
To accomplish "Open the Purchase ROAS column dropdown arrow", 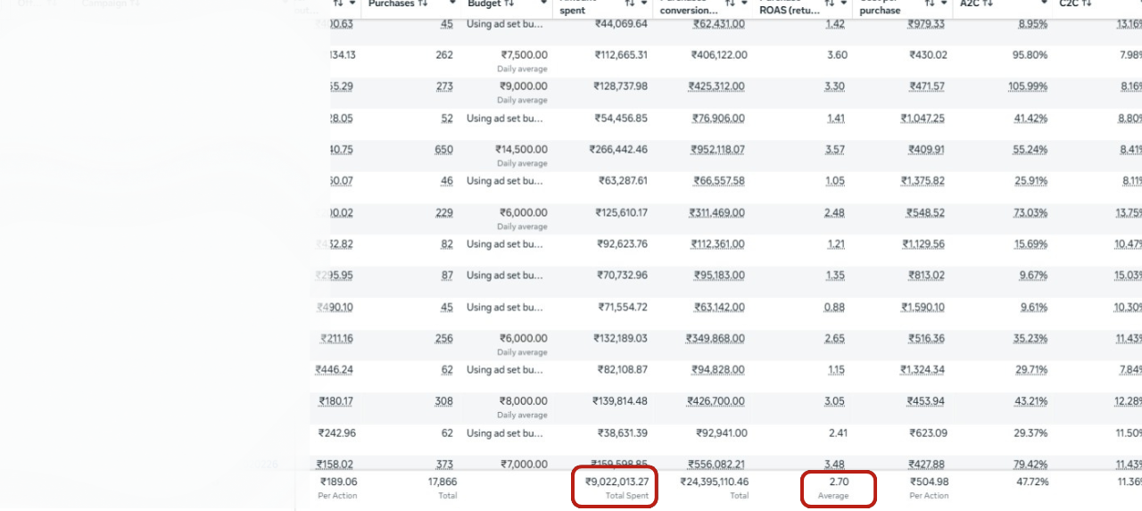I will pyautogui.click(x=844, y=4).
